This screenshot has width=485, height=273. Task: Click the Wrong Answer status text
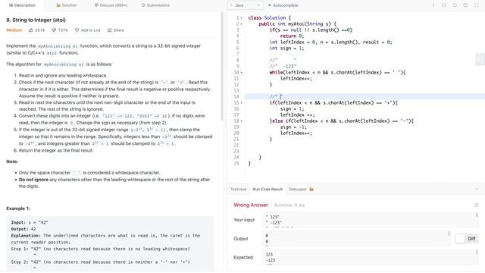(251, 205)
